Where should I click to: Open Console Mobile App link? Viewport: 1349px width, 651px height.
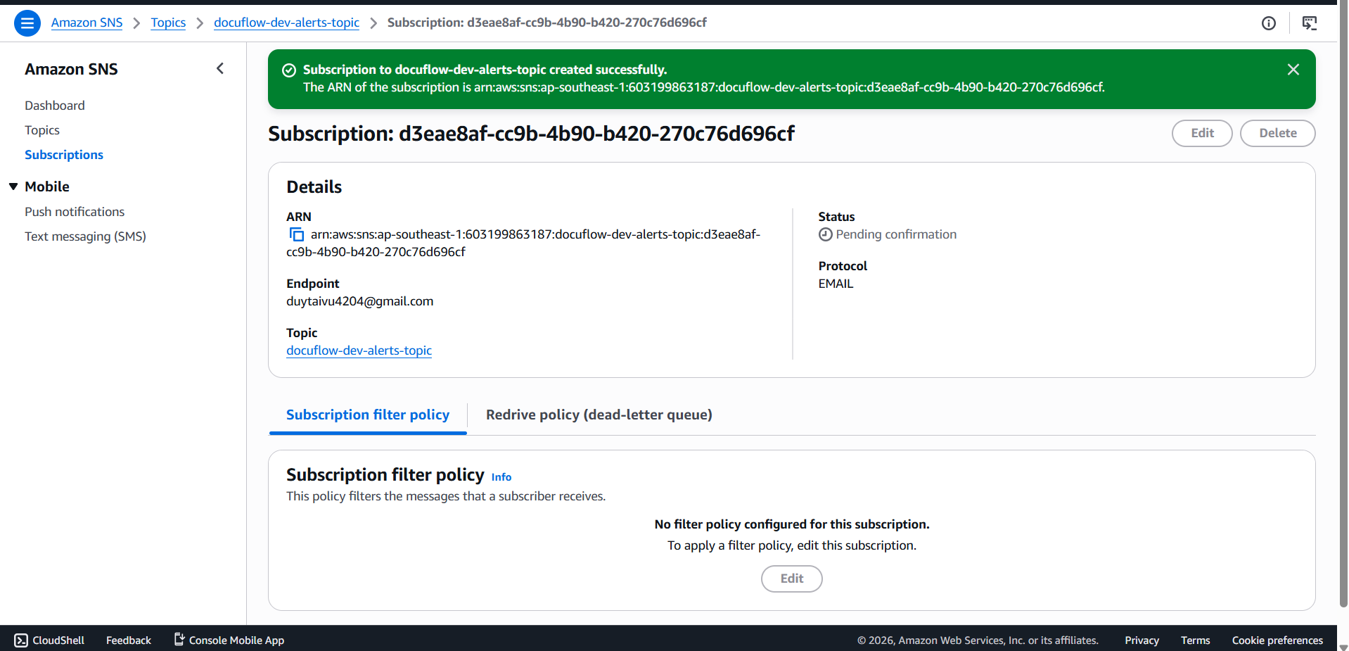point(229,640)
